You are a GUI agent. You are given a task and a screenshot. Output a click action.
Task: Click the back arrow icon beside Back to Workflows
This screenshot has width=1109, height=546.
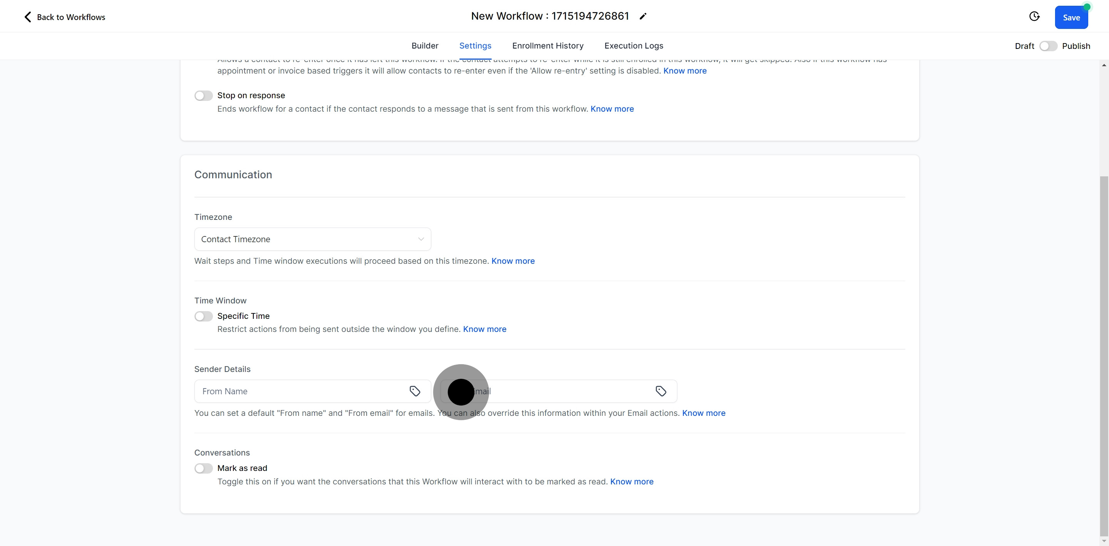pyautogui.click(x=28, y=17)
